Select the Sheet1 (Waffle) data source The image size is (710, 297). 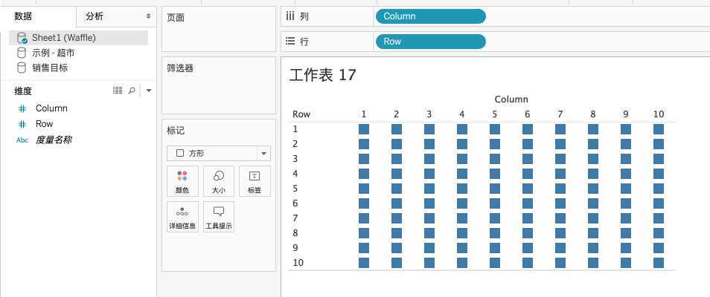pos(63,37)
